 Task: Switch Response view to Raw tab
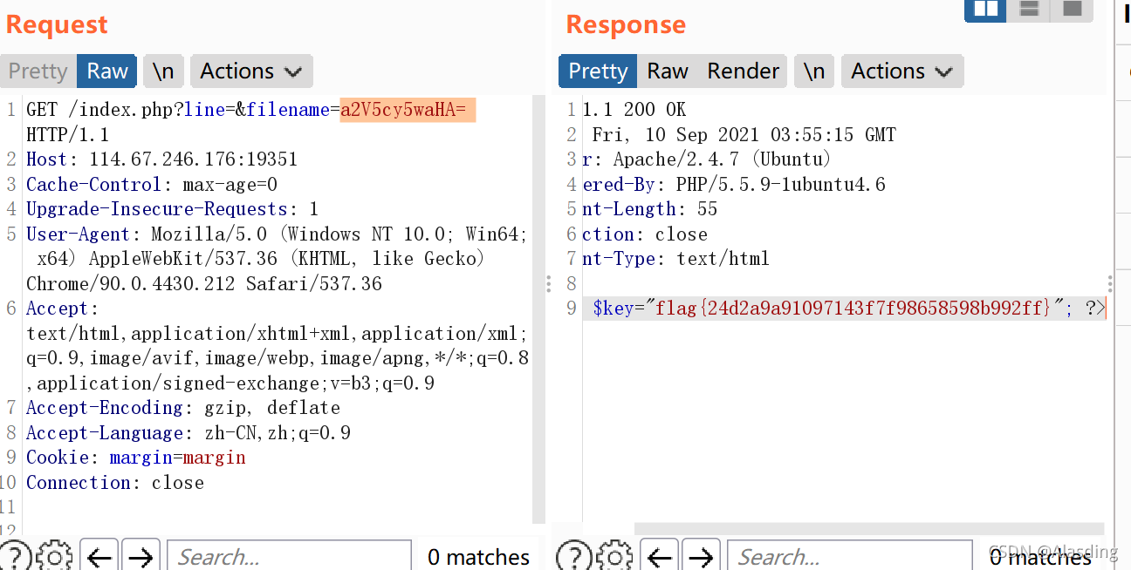[668, 71]
